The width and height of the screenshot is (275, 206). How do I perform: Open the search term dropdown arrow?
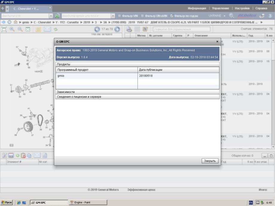coord(113,16)
